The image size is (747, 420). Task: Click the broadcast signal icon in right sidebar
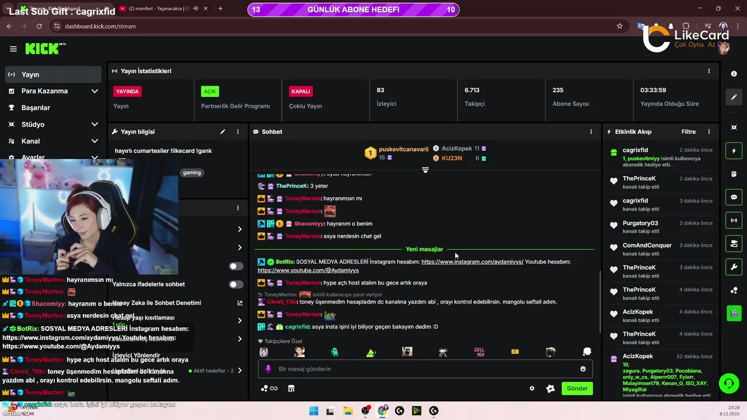click(x=734, y=220)
